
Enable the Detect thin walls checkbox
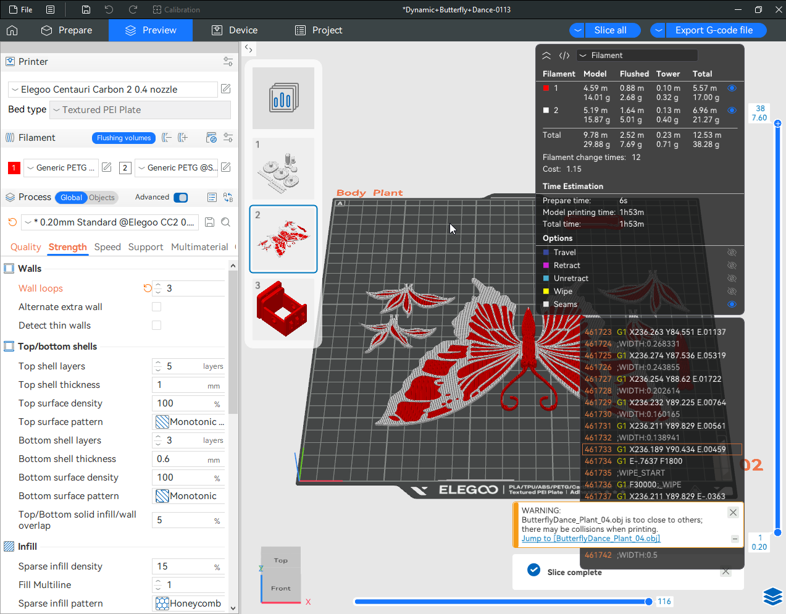coord(157,326)
